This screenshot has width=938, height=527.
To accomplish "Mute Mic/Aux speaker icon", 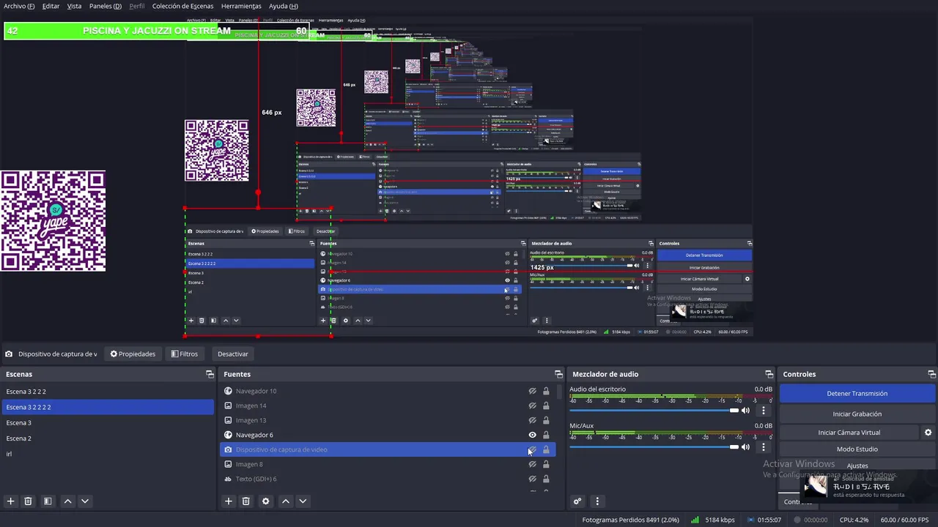I will [745, 446].
